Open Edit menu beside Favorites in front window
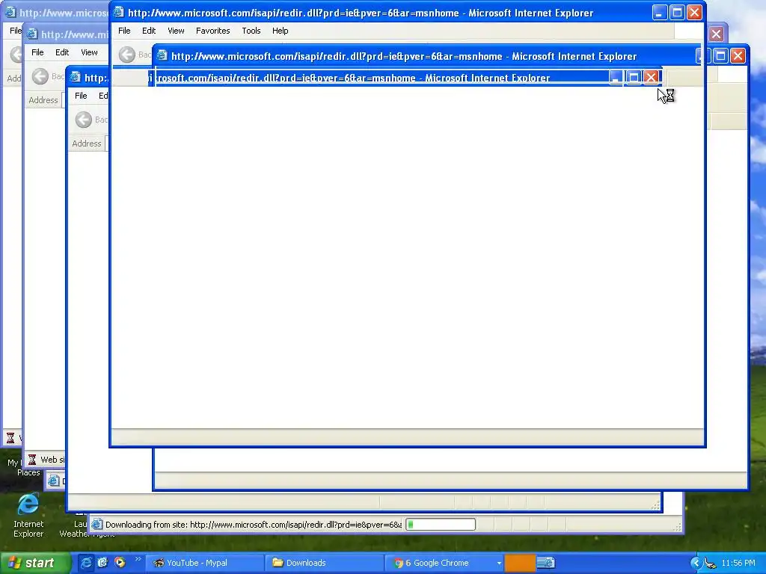The image size is (766, 574). (149, 31)
